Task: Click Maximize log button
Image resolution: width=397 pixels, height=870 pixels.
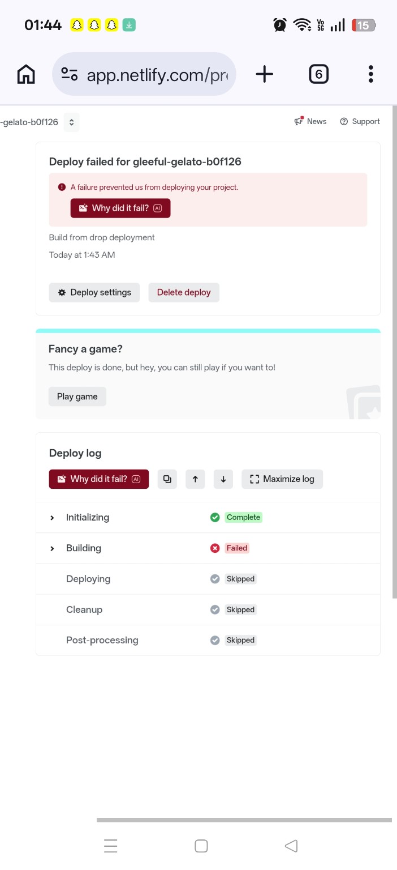Action: coord(282,479)
